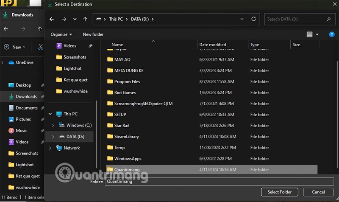This screenshot has width=339, height=202.
Task: Open the recent locations dropdown arrow
Action: (75, 19)
